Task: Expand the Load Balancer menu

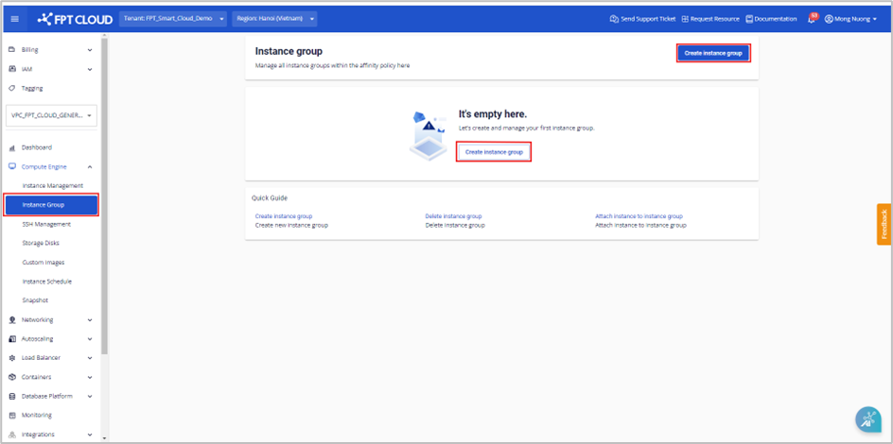Action: tap(90, 358)
